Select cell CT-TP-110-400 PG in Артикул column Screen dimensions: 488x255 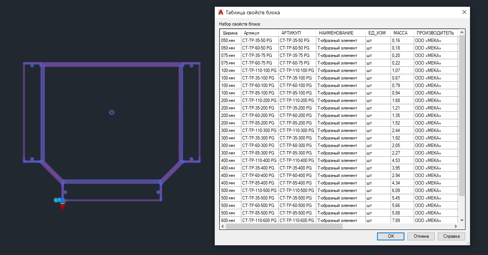(260, 160)
